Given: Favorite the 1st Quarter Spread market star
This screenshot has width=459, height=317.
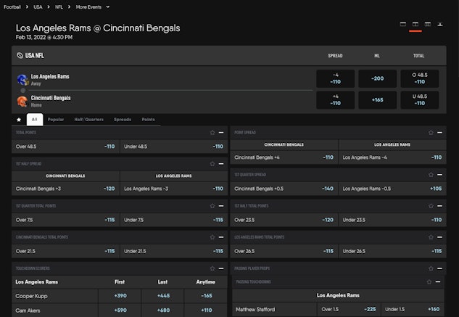Looking at the screenshot, I should (x=431, y=175).
